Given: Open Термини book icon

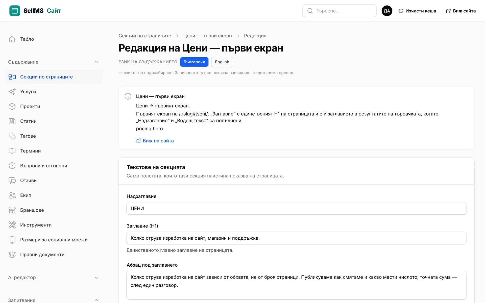Looking at the screenshot, I should 12,151.
